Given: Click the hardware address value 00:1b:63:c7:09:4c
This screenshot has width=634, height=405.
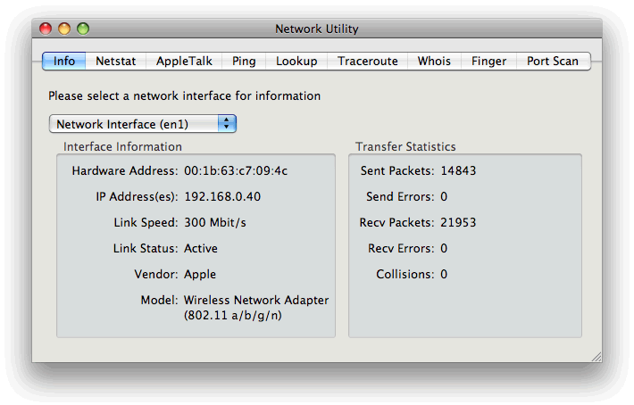Looking at the screenshot, I should (236, 170).
